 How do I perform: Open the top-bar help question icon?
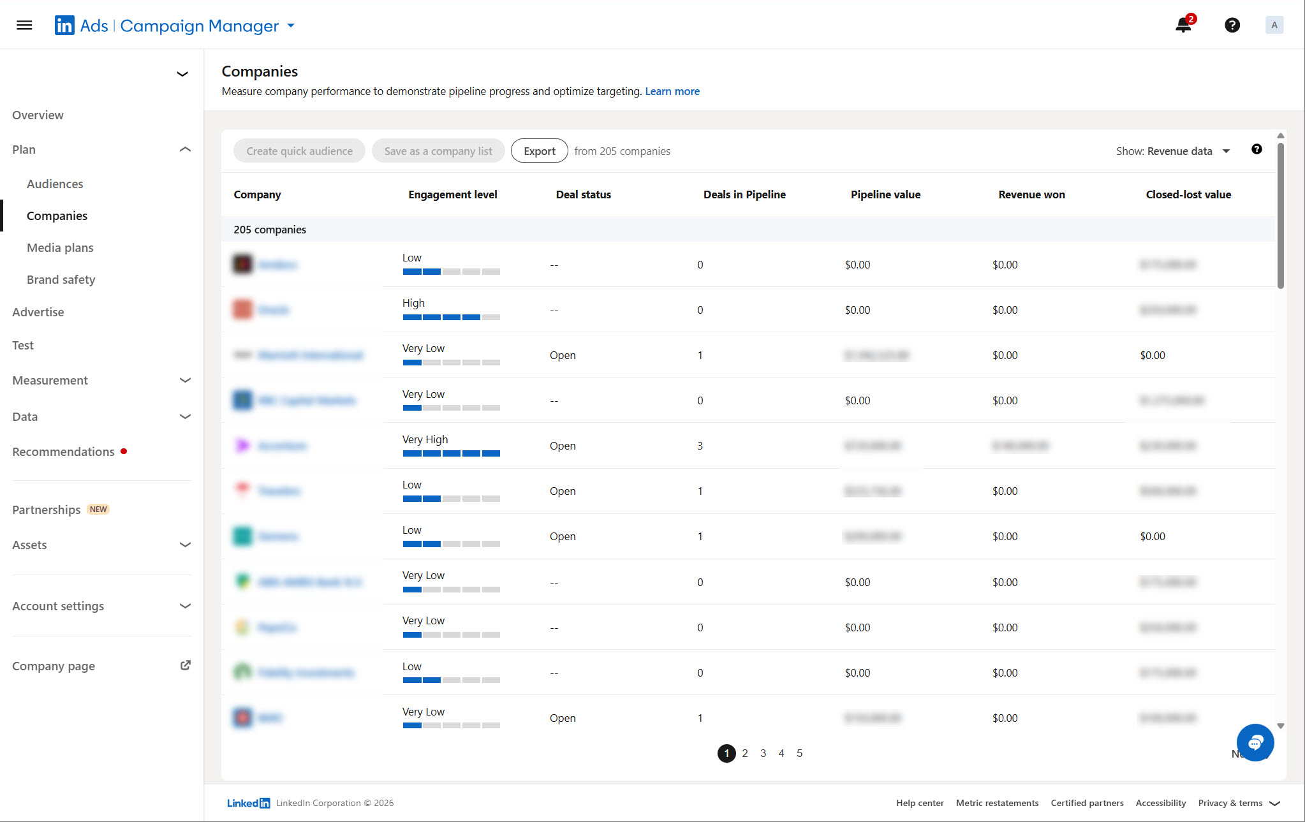pyautogui.click(x=1232, y=26)
